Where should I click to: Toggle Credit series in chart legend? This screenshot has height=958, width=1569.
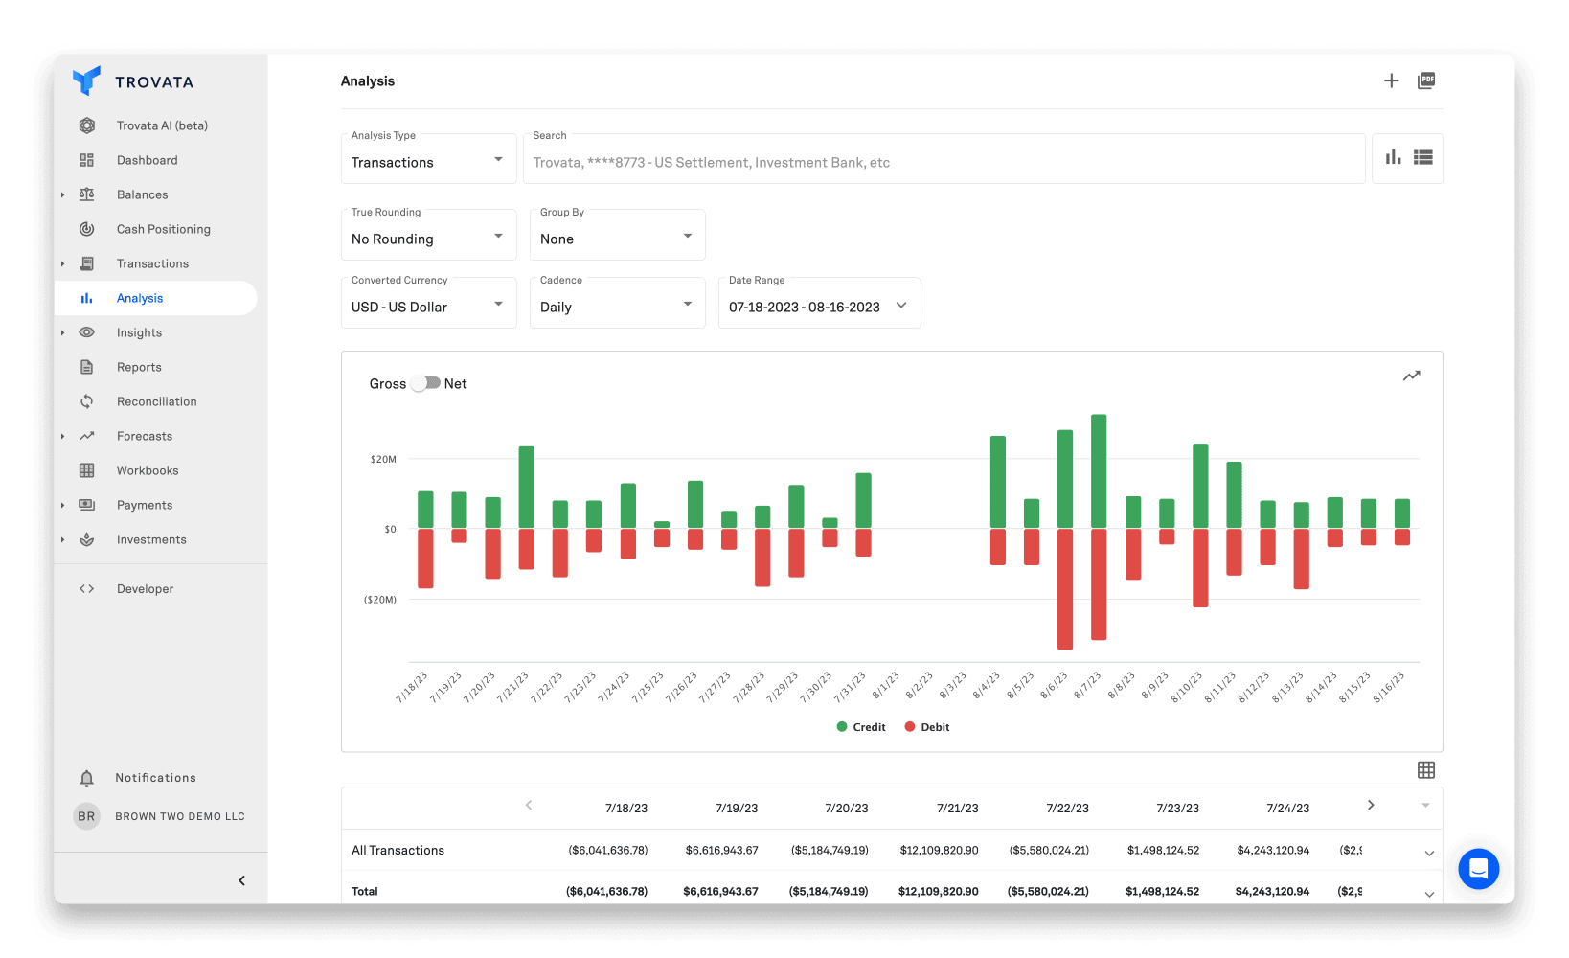tap(861, 727)
